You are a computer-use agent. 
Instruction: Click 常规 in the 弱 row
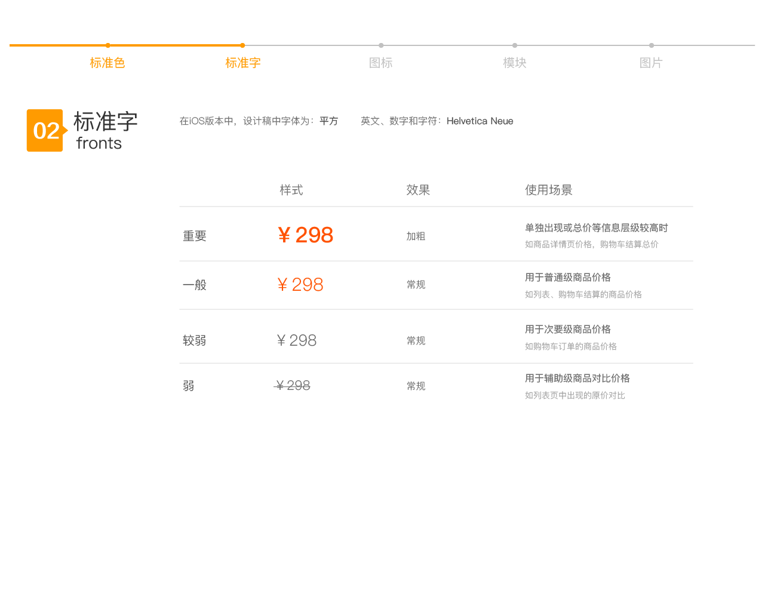click(416, 386)
